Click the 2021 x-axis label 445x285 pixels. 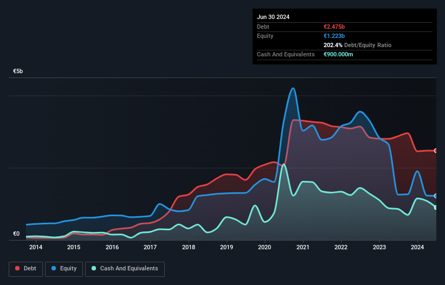tap(303, 247)
